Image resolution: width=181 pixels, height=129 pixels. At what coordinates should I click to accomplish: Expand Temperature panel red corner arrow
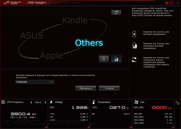pyautogui.click(x=131, y=127)
